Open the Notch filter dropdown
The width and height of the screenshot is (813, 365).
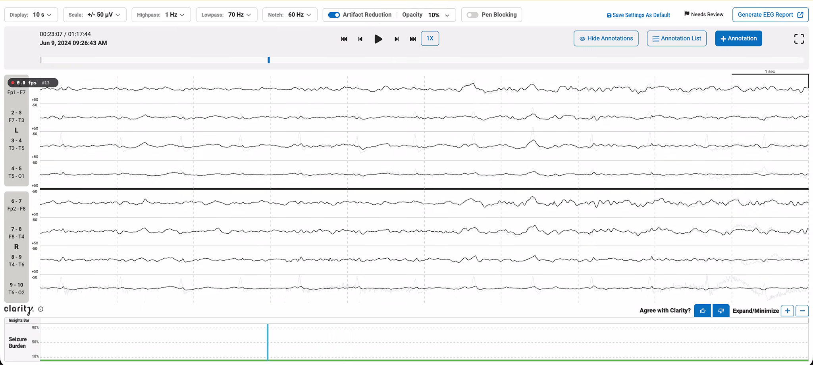point(290,15)
